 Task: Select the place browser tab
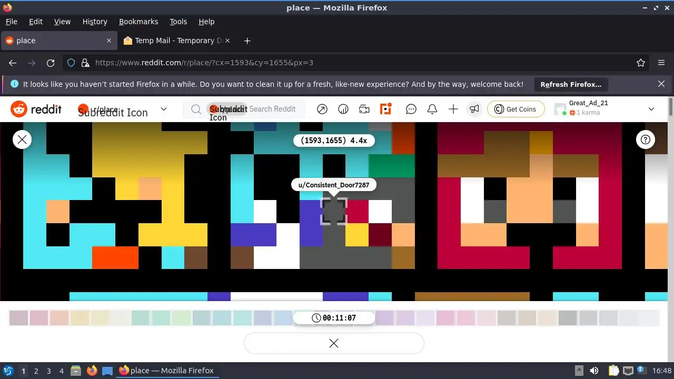click(x=59, y=41)
